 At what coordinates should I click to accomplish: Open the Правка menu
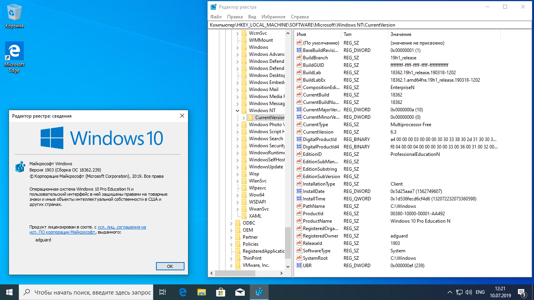tap(235, 17)
